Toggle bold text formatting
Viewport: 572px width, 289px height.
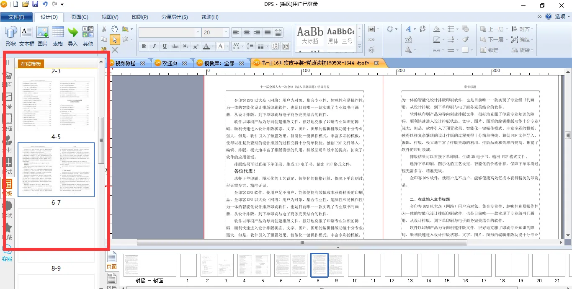click(144, 46)
